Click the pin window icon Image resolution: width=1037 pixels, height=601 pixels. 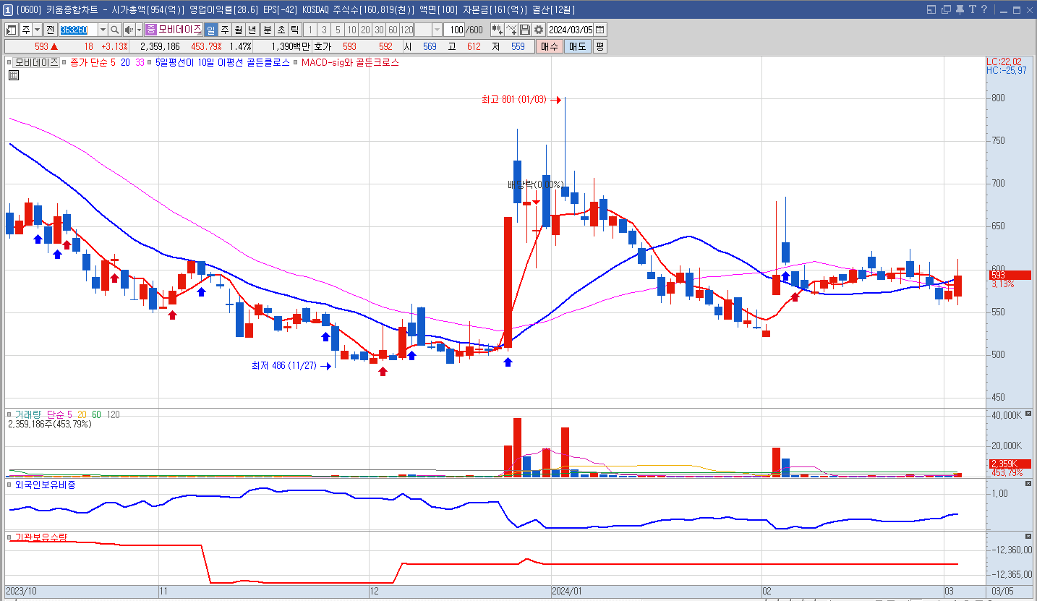960,9
